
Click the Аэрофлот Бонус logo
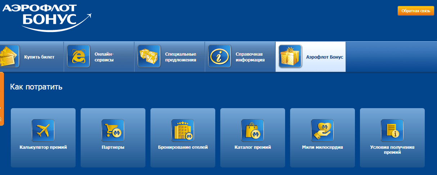click(x=47, y=16)
